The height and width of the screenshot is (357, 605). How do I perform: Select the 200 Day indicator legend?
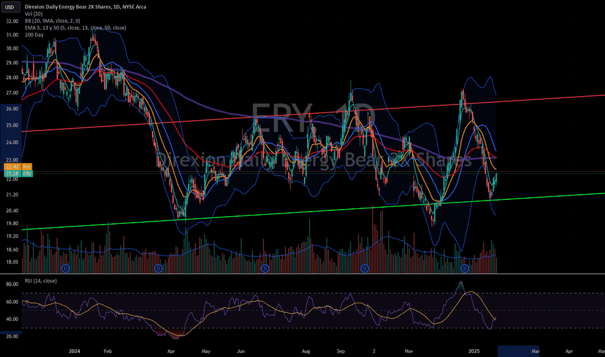[x=34, y=35]
